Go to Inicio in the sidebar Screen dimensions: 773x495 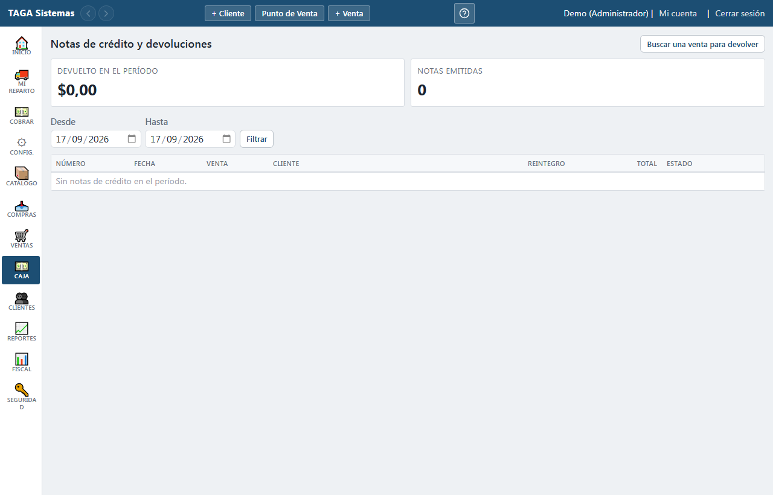click(x=21, y=46)
